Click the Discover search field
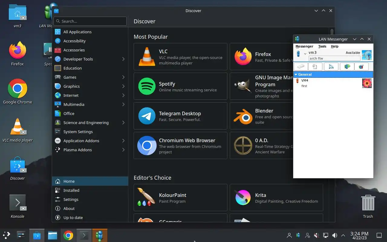This screenshot has width=387, height=242. [90, 21]
